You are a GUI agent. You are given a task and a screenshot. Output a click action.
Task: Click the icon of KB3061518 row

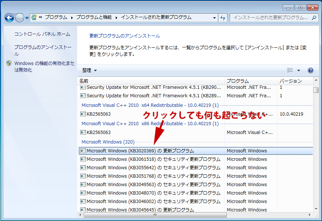pos(83,159)
